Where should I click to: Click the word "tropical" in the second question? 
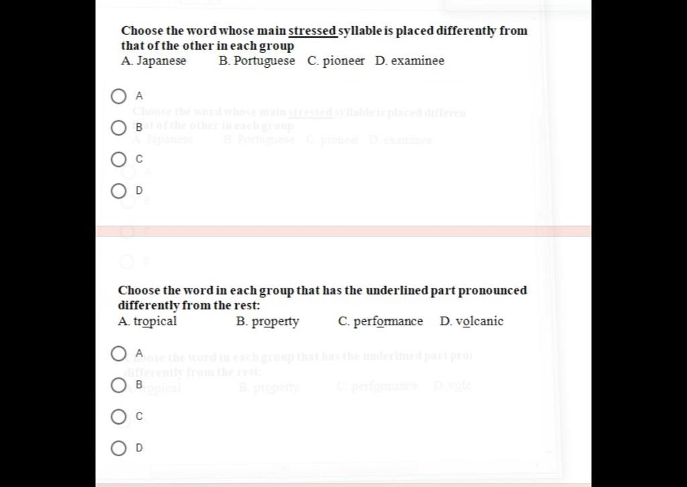155,321
